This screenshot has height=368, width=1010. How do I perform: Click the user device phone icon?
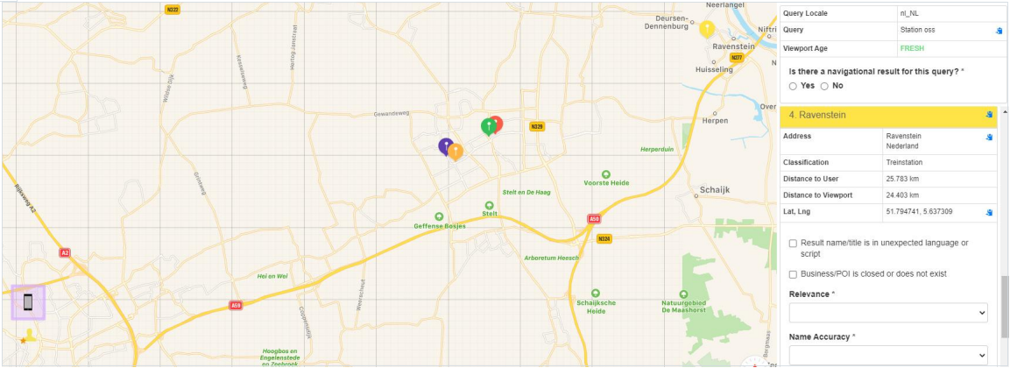(x=28, y=301)
